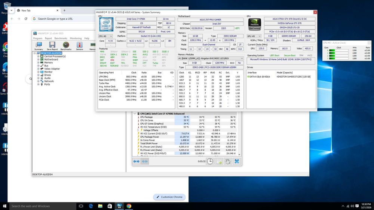Screen dimensions: 374x210
Task: Open Task View on the taskbar
Action: click(81, 206)
